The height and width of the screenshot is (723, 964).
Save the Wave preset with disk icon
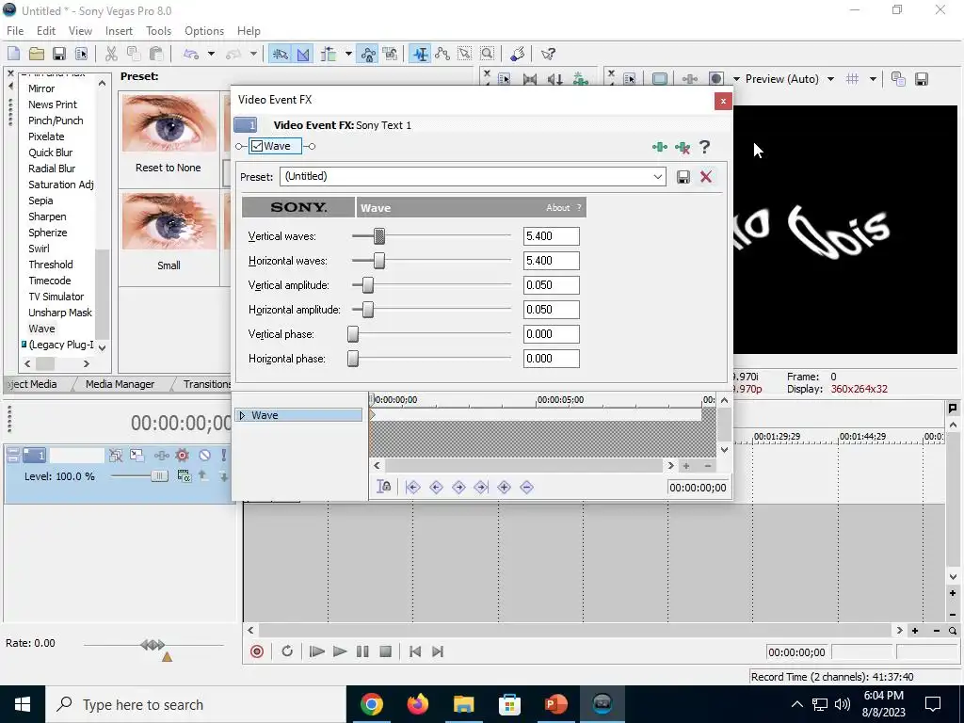[x=683, y=177]
